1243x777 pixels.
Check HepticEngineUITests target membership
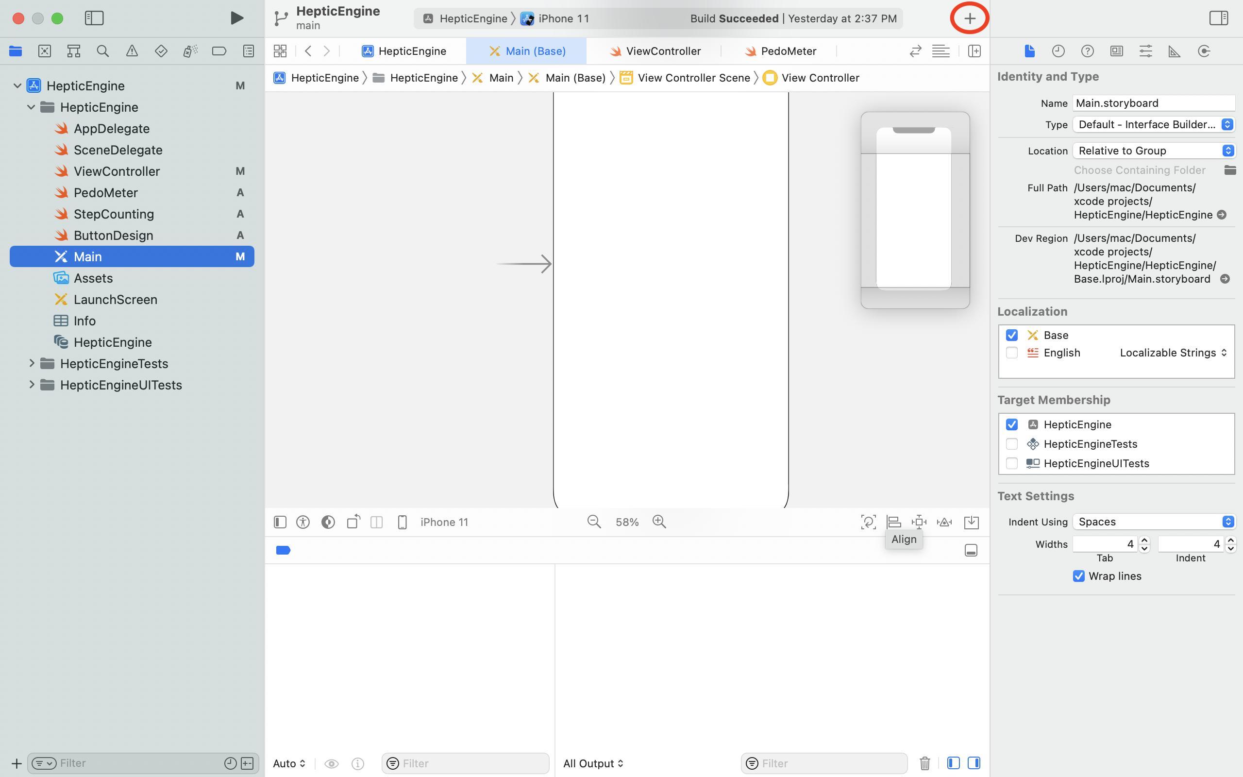(1011, 463)
